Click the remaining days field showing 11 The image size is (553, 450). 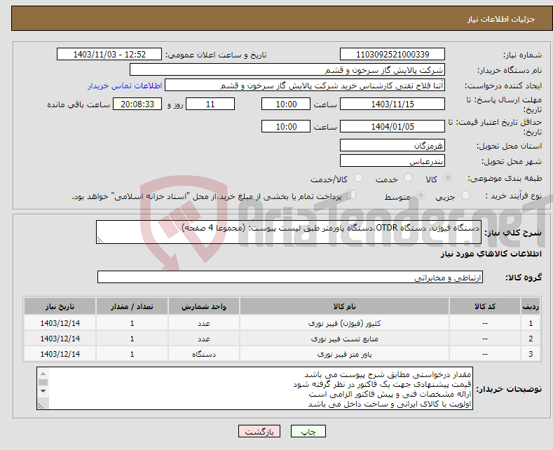point(210,104)
